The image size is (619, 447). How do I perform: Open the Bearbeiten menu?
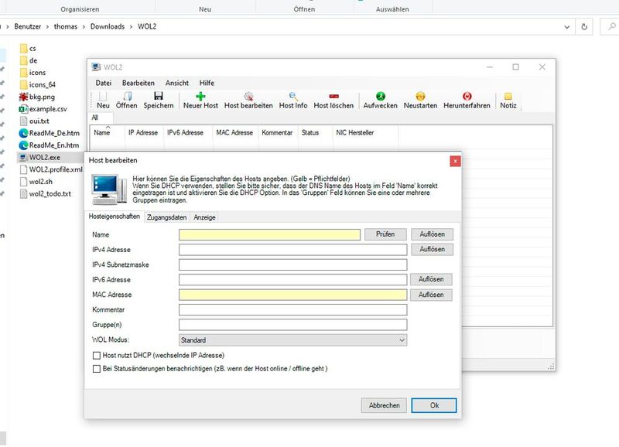(138, 83)
